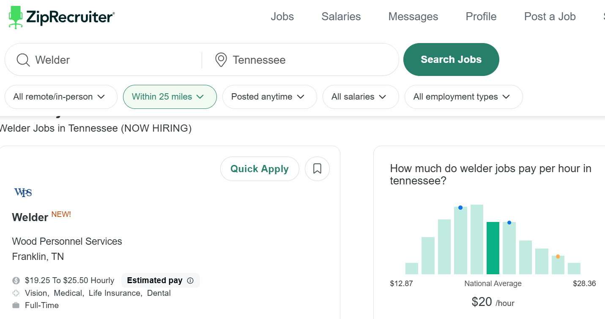605x319 pixels.
Task: Click the Vision, Medical, Life Insurance, Dental text
Action: click(x=98, y=293)
